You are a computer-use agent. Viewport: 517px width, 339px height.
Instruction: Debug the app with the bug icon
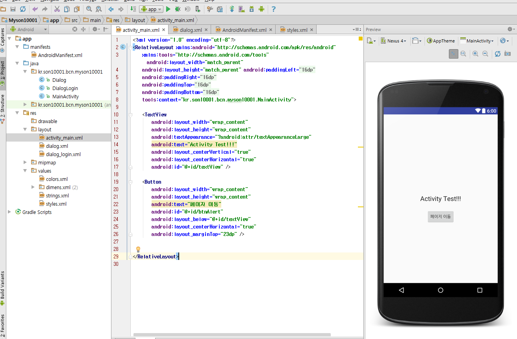click(178, 9)
